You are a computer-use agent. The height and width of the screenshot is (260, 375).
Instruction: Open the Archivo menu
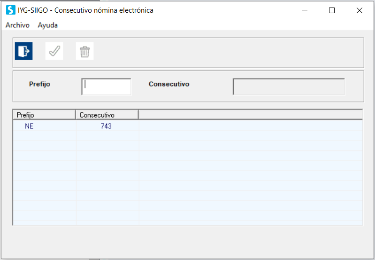click(17, 25)
